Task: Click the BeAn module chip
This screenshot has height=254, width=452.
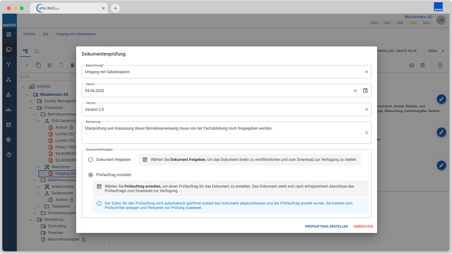Action: [387, 23]
